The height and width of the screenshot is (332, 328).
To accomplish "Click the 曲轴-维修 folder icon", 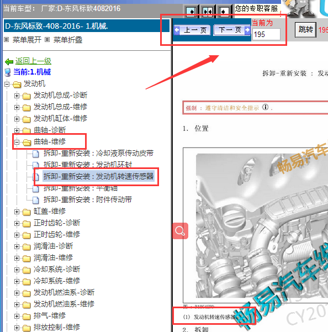I will coord(27,143).
